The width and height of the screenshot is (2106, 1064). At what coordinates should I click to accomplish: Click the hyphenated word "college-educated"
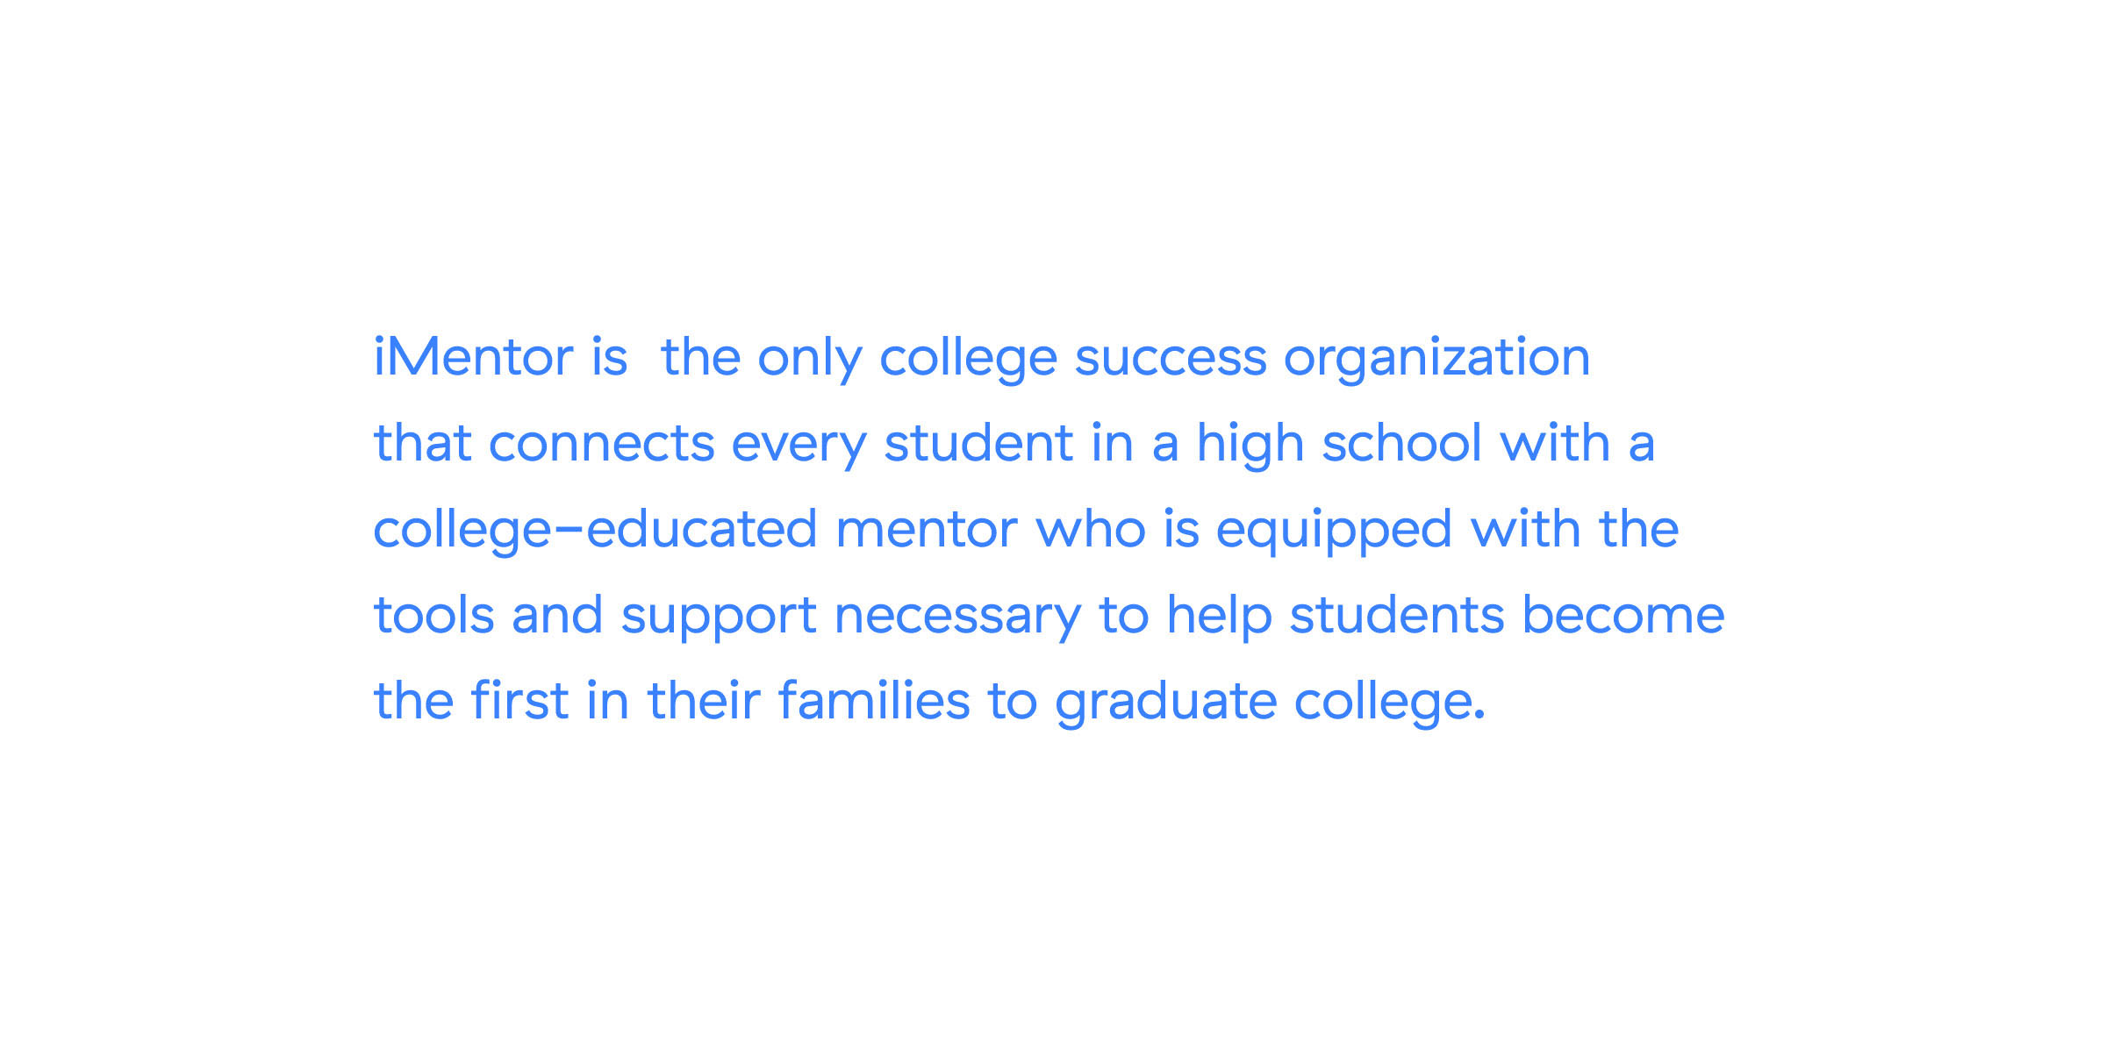tap(596, 531)
